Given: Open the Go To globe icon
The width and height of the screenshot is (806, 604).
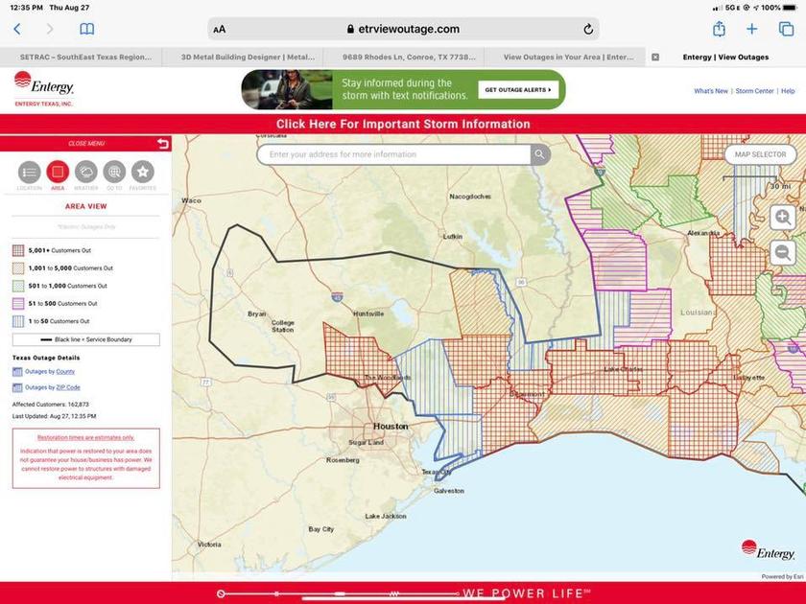Looking at the screenshot, I should [114, 172].
